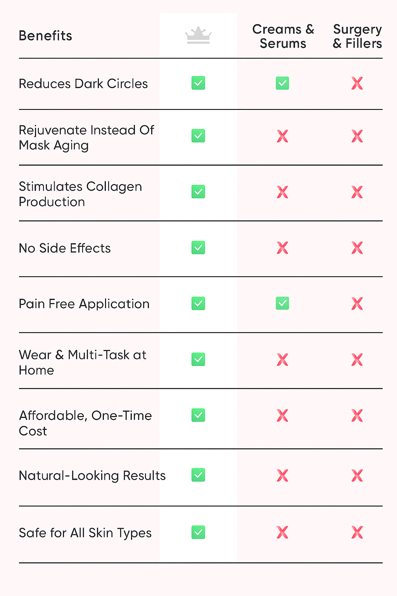The width and height of the screenshot is (397, 596).
Task: Click crown column check for No Side Effects
Action: [198, 248]
